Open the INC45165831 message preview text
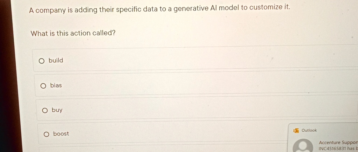 (x=338, y=148)
